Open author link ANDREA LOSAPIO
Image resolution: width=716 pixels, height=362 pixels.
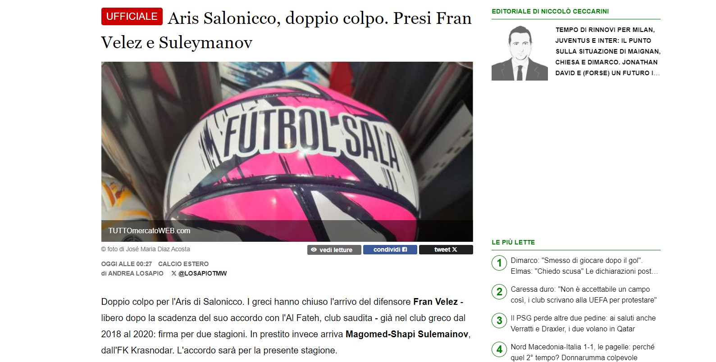coord(136,273)
